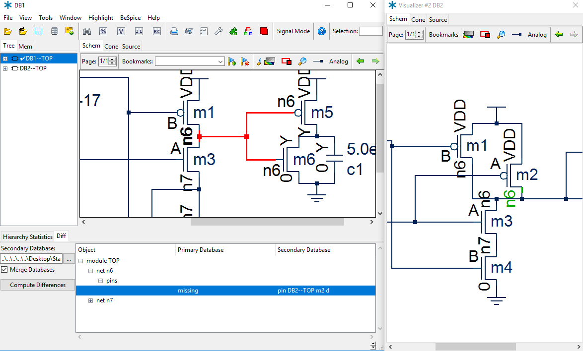Open the Help menu

pyautogui.click(x=153, y=18)
